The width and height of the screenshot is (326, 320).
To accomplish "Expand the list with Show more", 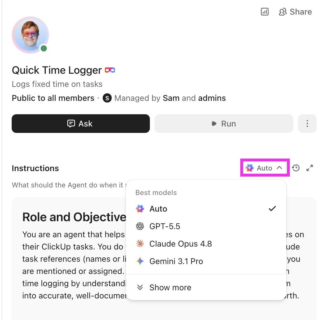I will pyautogui.click(x=206, y=288).
